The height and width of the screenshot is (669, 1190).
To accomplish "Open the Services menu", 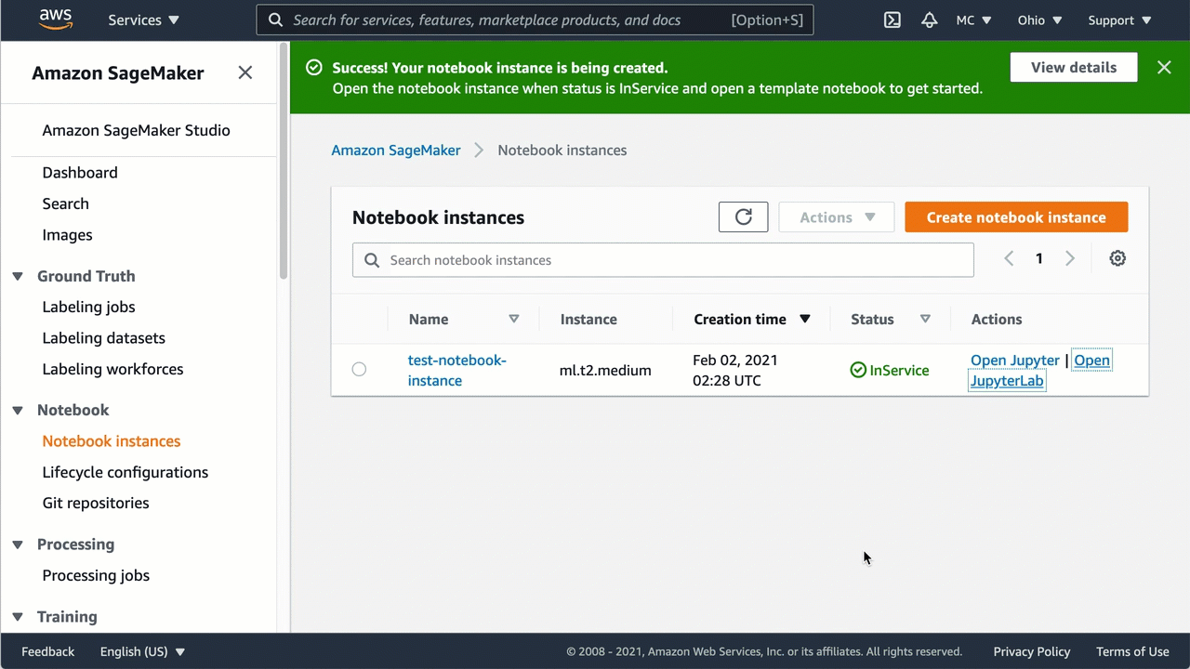I will pyautogui.click(x=143, y=20).
